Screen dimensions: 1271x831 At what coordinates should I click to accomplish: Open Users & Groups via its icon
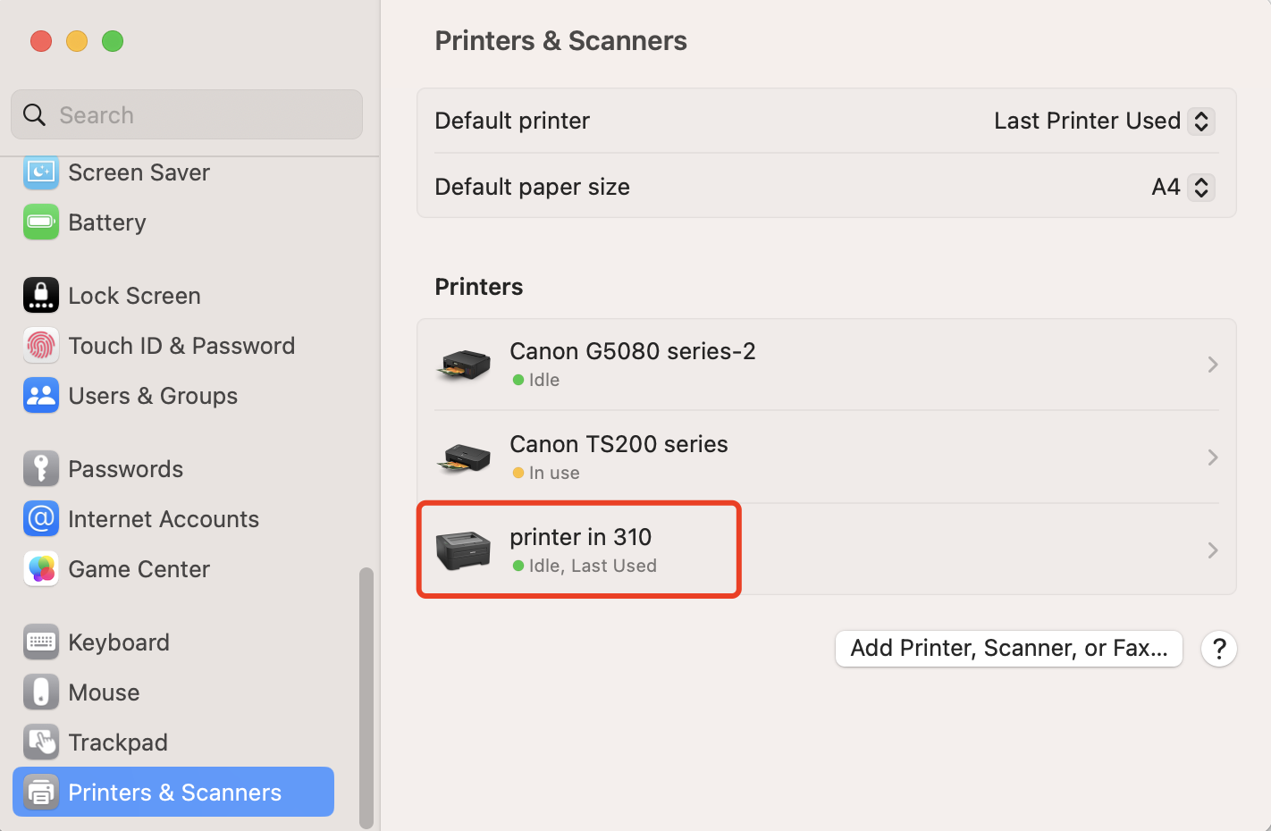click(x=41, y=395)
